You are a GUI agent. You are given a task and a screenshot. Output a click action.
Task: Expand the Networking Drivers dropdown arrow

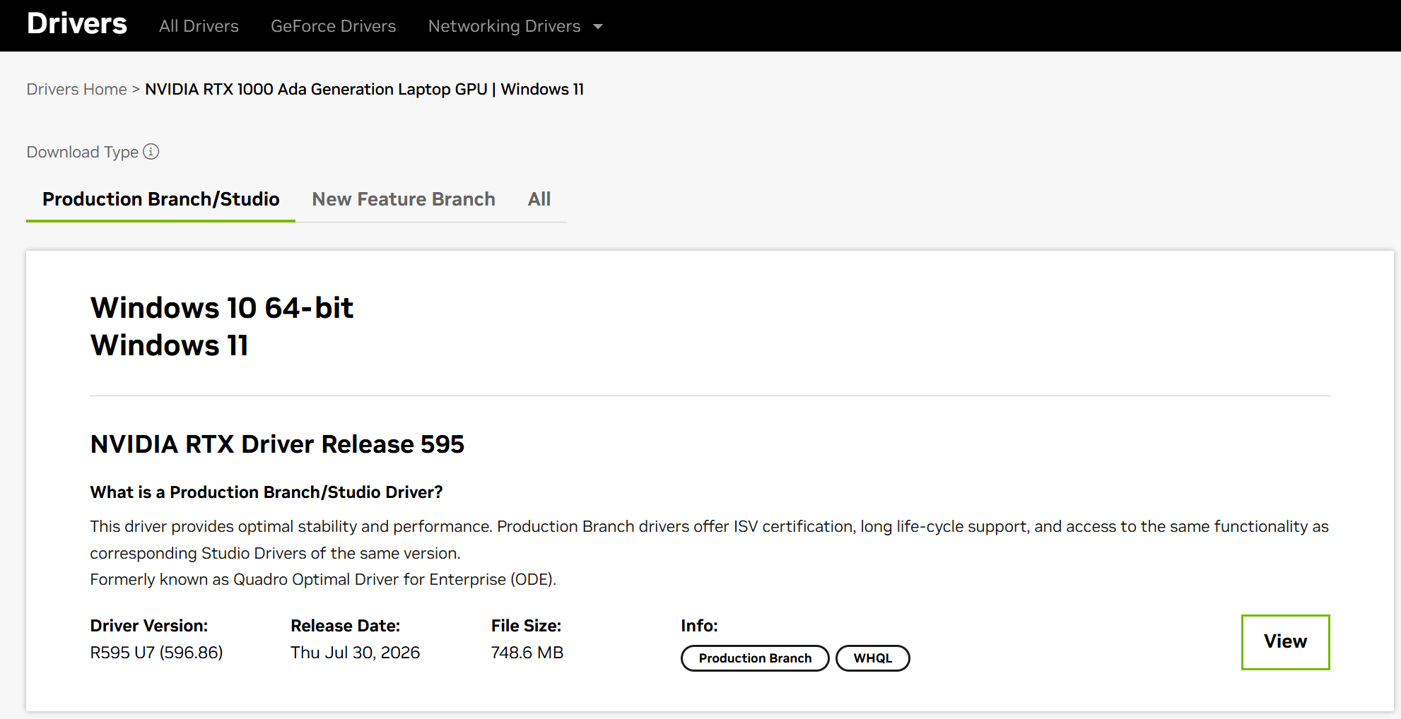click(598, 27)
